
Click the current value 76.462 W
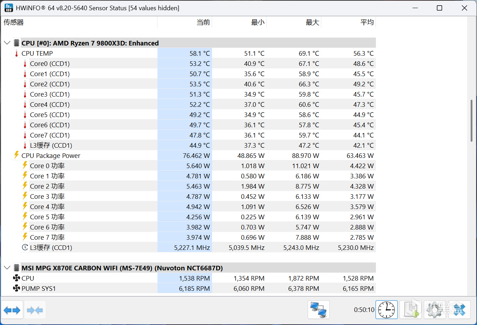pyautogui.click(x=196, y=156)
